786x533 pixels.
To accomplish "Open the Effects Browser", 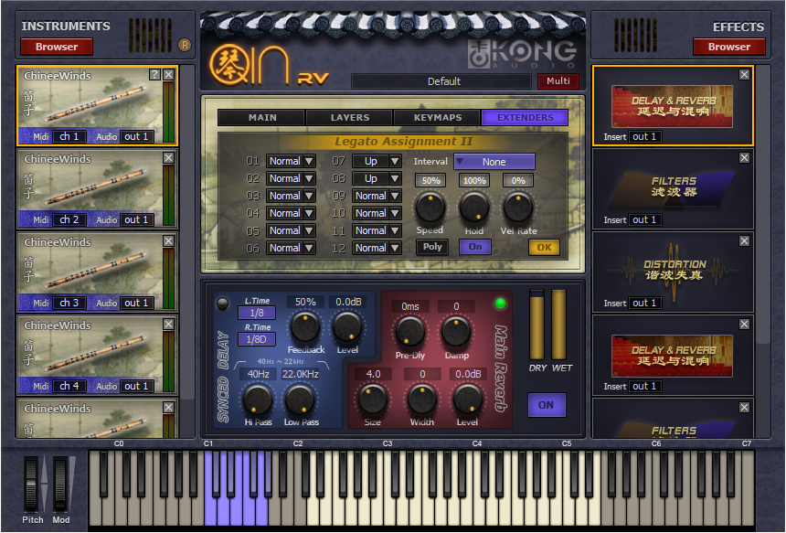I will [728, 47].
